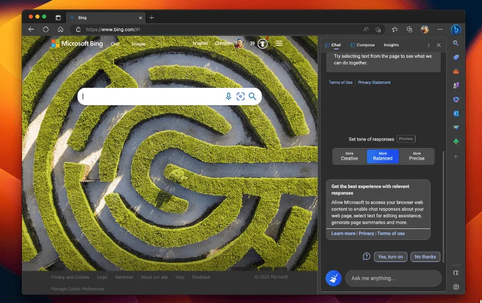This screenshot has height=303, width=482.
Task: Open the browser profile avatar
Action: point(425,29)
